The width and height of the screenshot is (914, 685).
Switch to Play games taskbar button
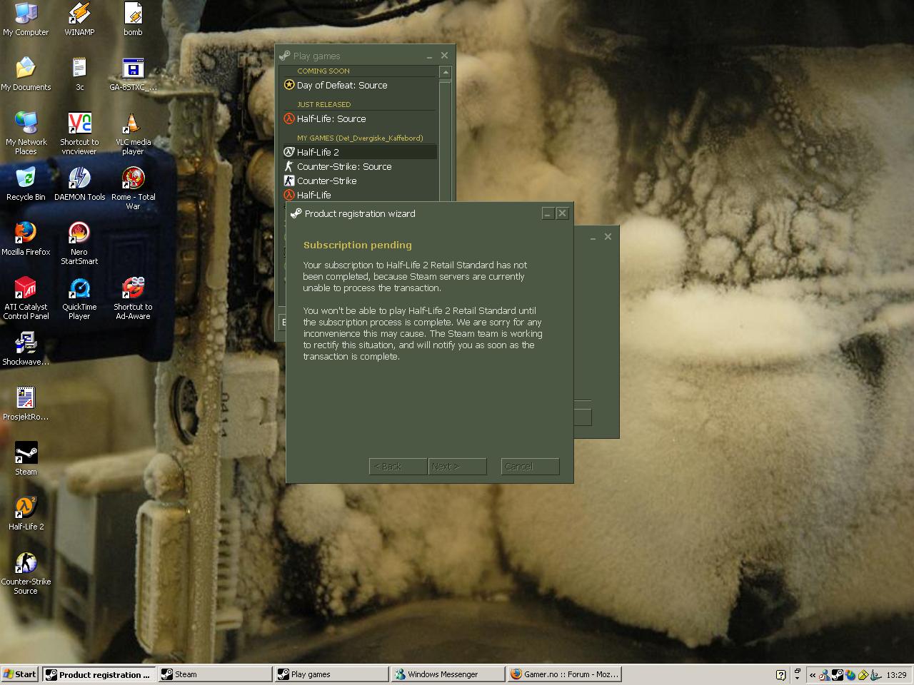332,674
